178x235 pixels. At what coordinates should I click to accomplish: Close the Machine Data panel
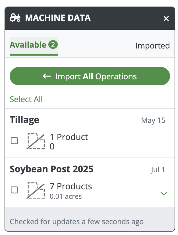pyautogui.click(x=166, y=19)
